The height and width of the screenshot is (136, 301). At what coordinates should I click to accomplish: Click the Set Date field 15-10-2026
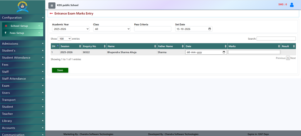tap(194, 29)
